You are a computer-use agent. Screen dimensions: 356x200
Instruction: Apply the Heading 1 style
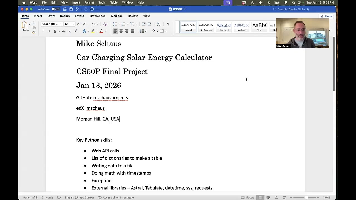coord(224,27)
